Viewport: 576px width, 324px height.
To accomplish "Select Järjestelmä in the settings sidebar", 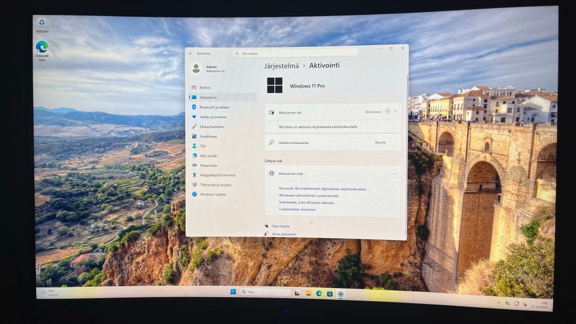I will tap(223, 97).
